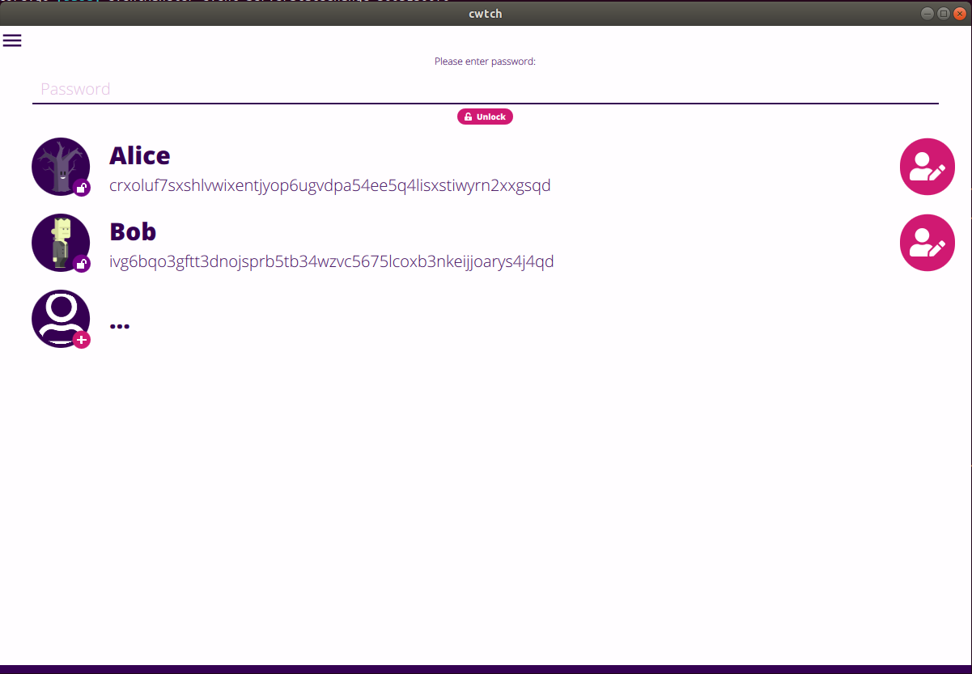Add a new profile via blank avatar
This screenshot has height=674, width=972.
61,319
